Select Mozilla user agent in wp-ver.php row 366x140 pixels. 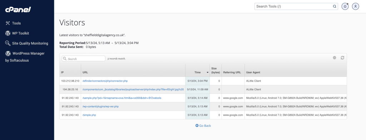point(296,106)
